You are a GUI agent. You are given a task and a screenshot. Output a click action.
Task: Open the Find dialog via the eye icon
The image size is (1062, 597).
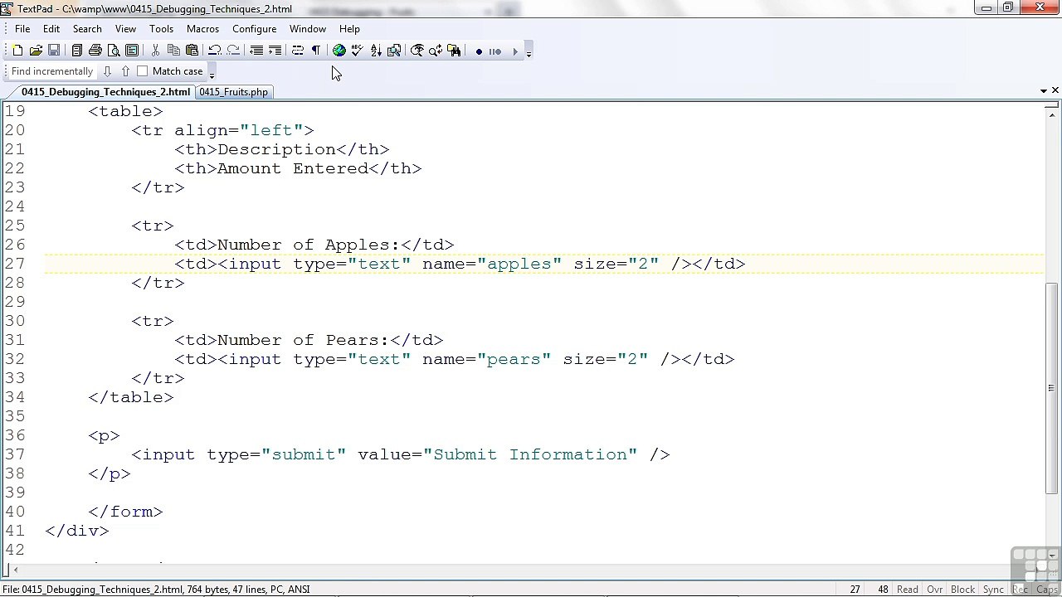coord(417,51)
